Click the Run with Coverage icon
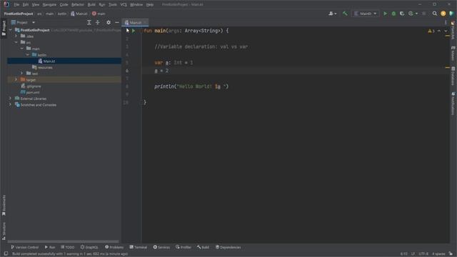 click(402, 14)
